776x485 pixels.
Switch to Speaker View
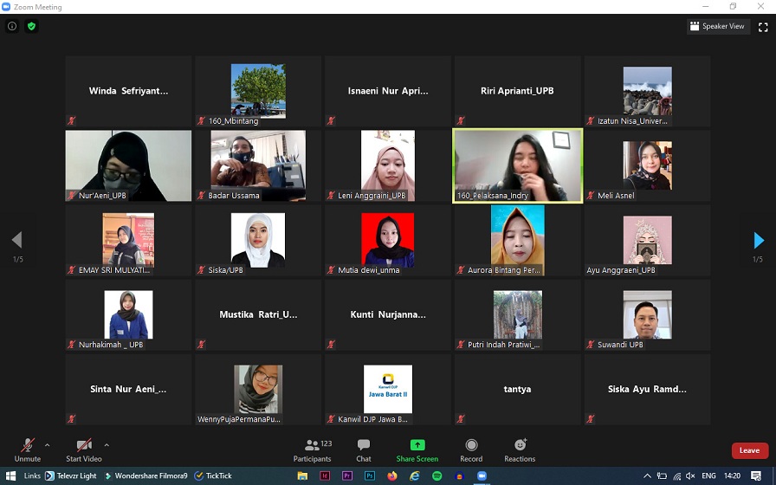pos(718,27)
